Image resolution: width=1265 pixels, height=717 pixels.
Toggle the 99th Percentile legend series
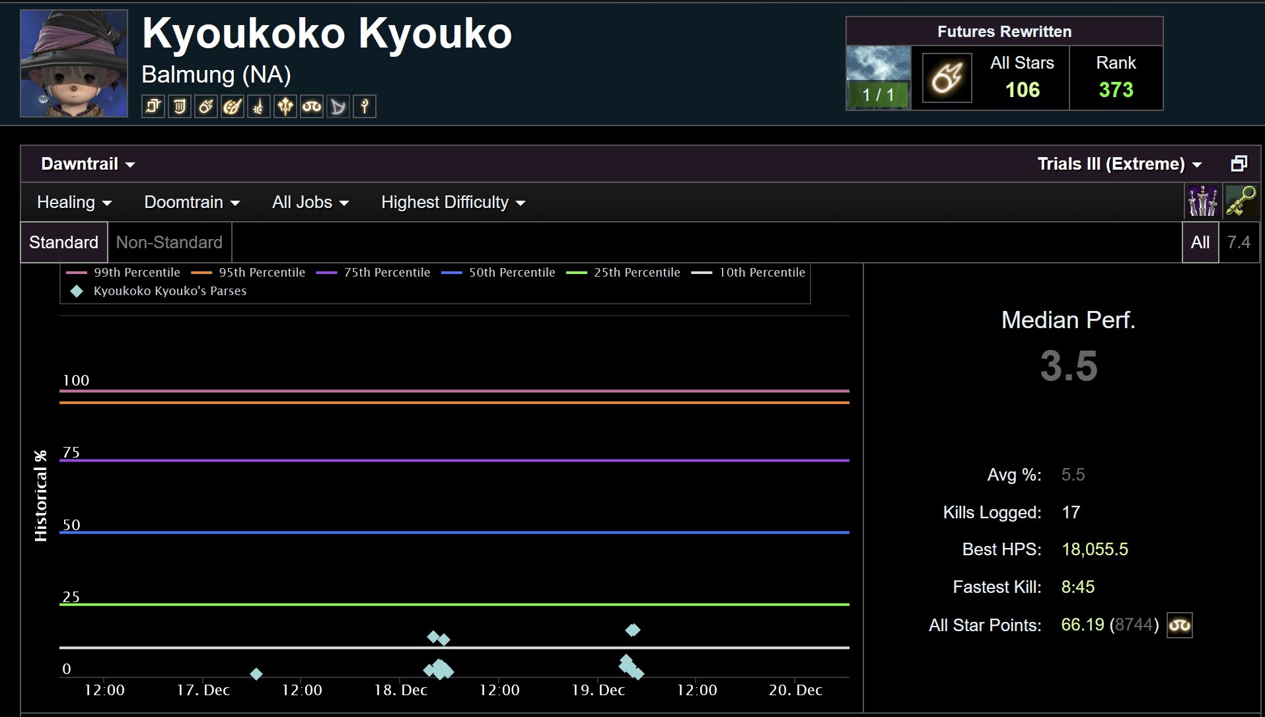124,273
